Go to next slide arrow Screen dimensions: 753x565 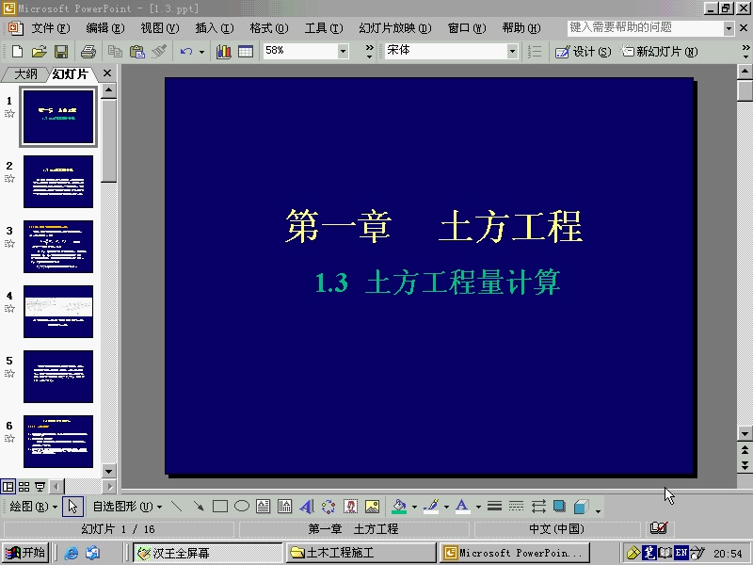745,465
